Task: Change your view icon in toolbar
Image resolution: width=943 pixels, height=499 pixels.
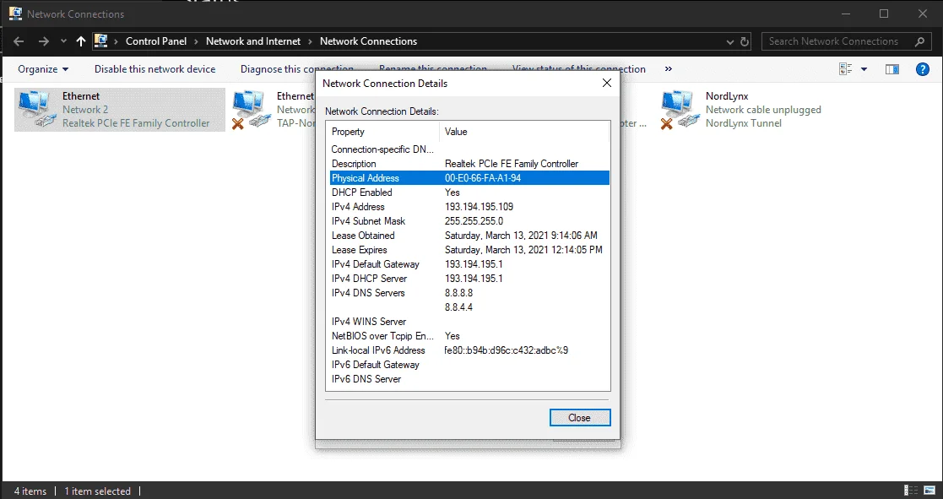Action: click(846, 69)
